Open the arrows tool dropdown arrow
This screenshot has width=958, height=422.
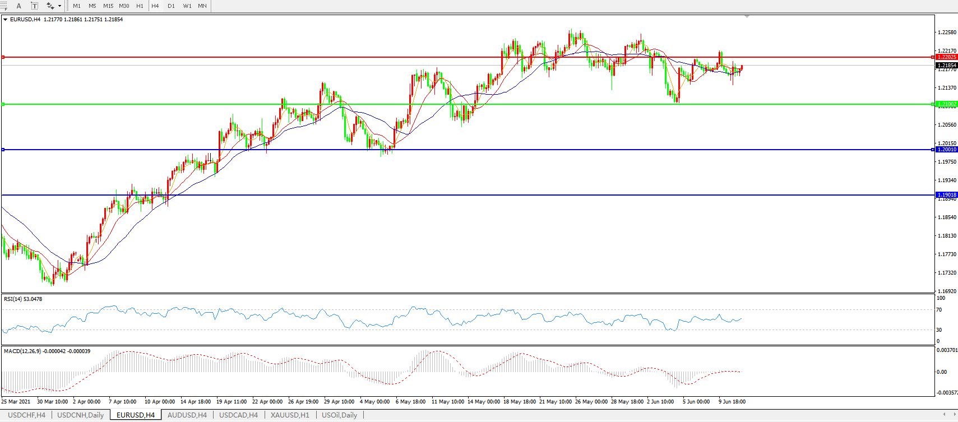(x=59, y=6)
